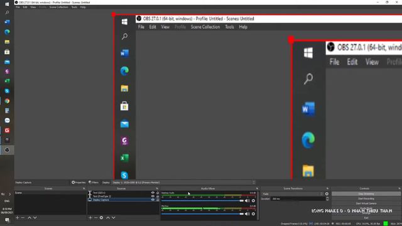This screenshot has width=402, height=226.
Task: Open the Help menu in OBS
Action: [83, 7]
